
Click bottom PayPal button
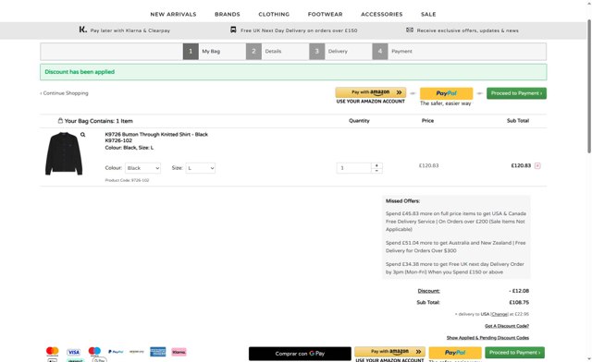click(x=455, y=353)
